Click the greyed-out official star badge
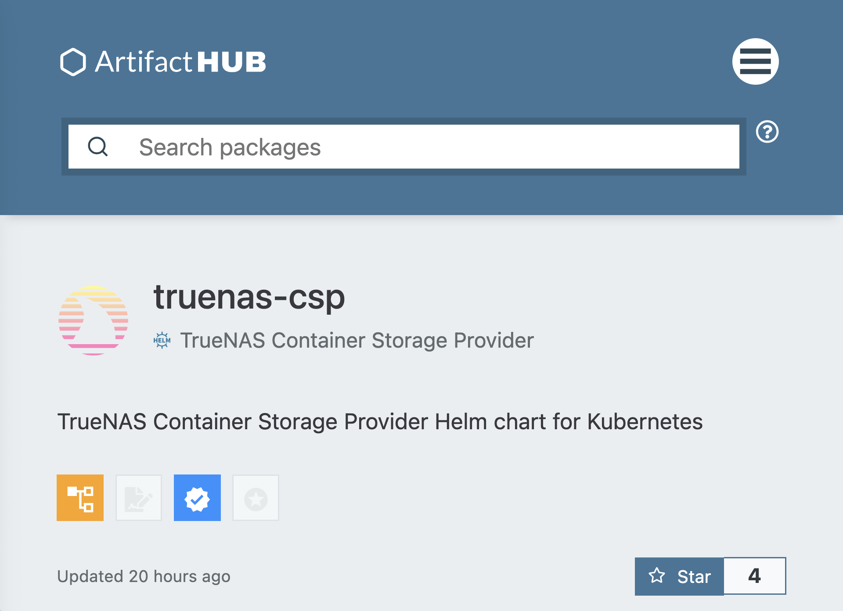The image size is (843, 611). click(256, 498)
